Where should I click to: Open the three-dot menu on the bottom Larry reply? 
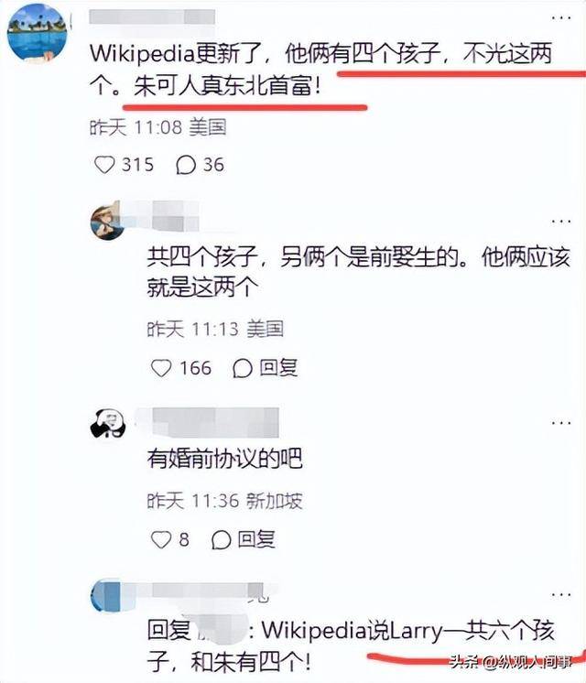(x=561, y=594)
